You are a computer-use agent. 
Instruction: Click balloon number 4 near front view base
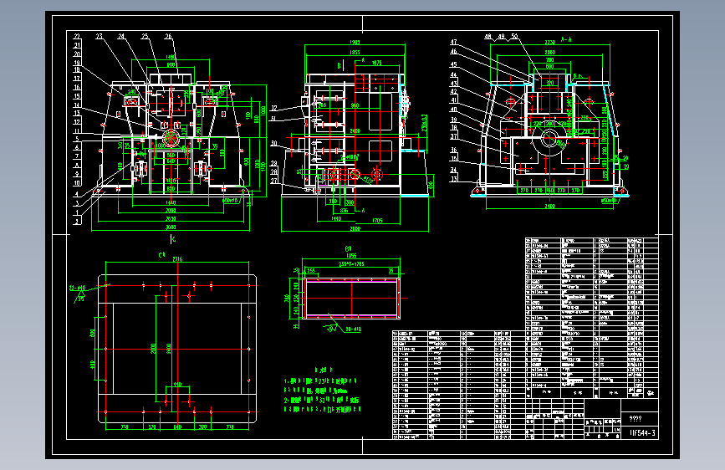pos(77,194)
